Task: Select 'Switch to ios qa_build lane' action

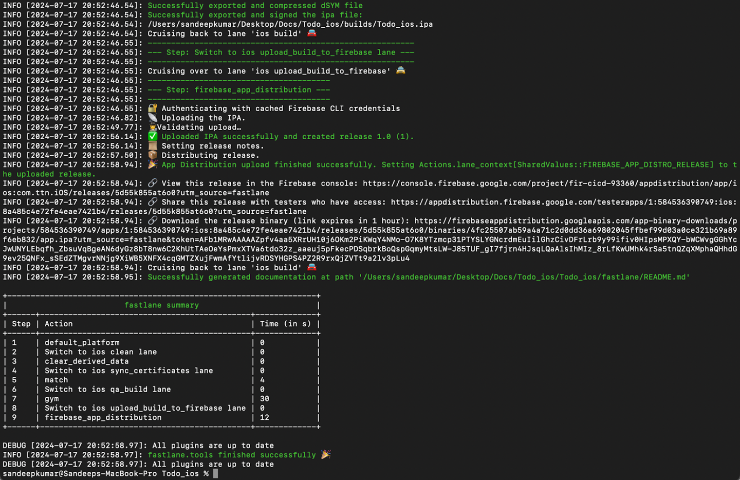Action: [108, 389]
